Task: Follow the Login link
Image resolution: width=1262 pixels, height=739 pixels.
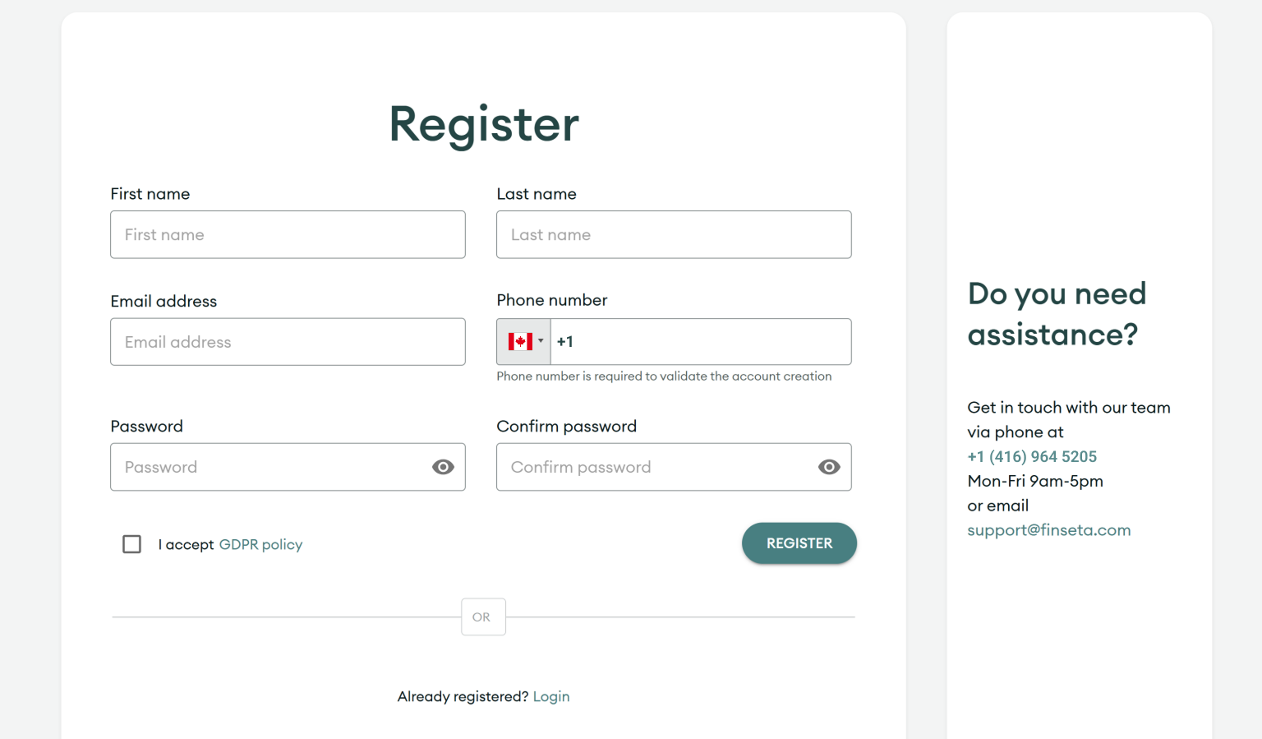Action: 550,696
